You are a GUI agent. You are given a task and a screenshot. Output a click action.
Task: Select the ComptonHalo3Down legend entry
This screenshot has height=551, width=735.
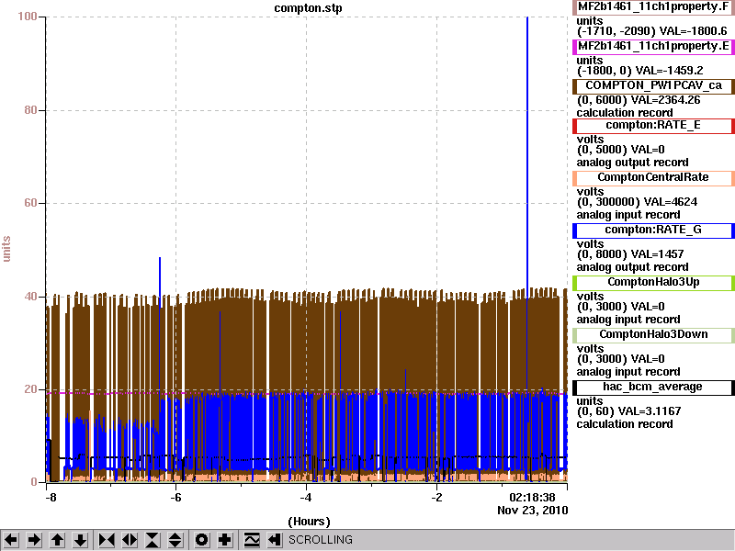tap(653, 335)
